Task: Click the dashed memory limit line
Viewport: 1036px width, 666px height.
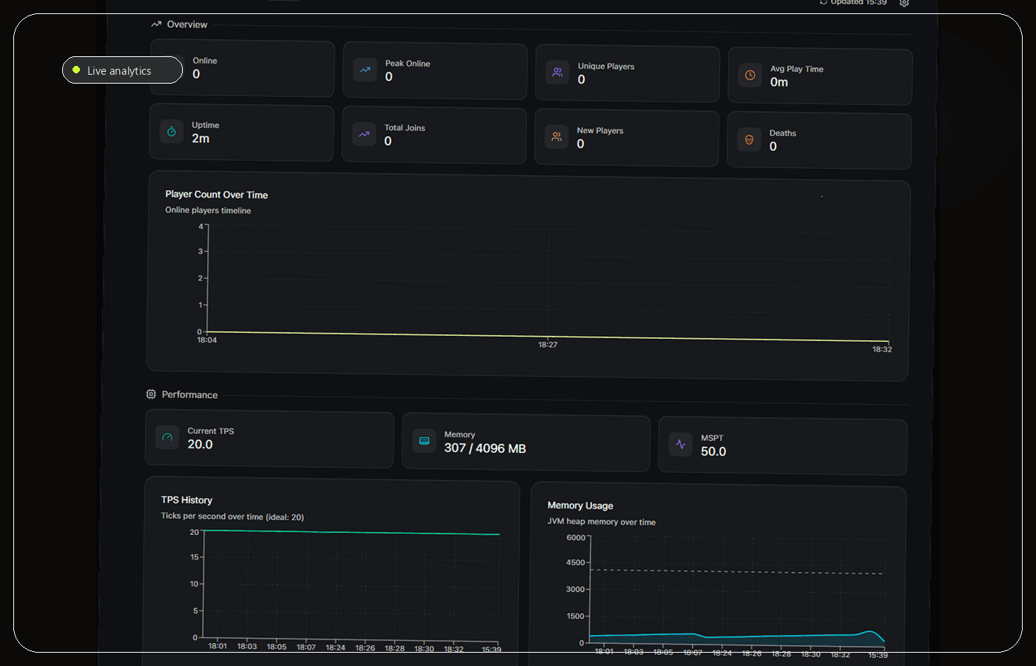Action: pos(736,571)
